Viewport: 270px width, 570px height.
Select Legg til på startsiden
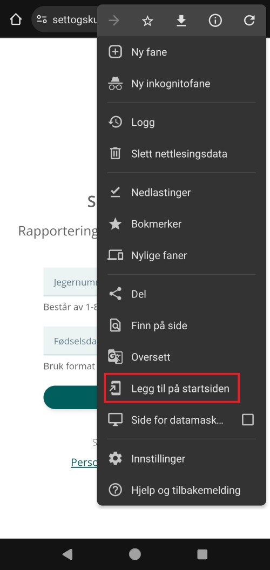point(172,388)
